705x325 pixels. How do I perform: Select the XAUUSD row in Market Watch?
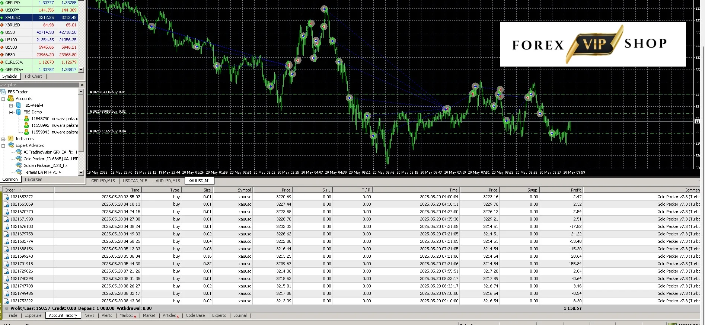[39, 17]
